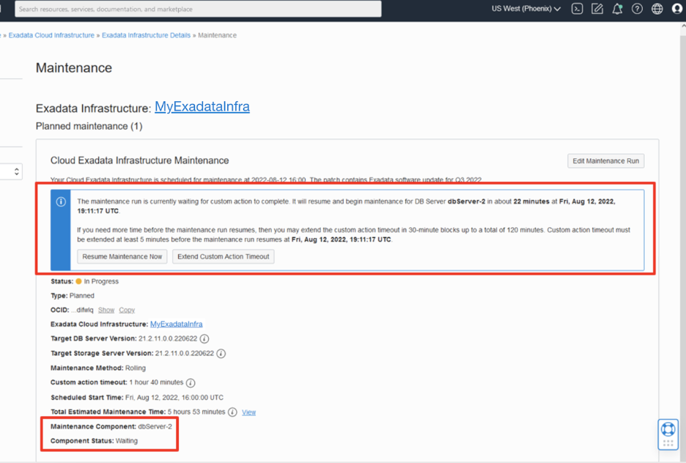
Task: Show the full OCID value
Action: pyautogui.click(x=106, y=310)
